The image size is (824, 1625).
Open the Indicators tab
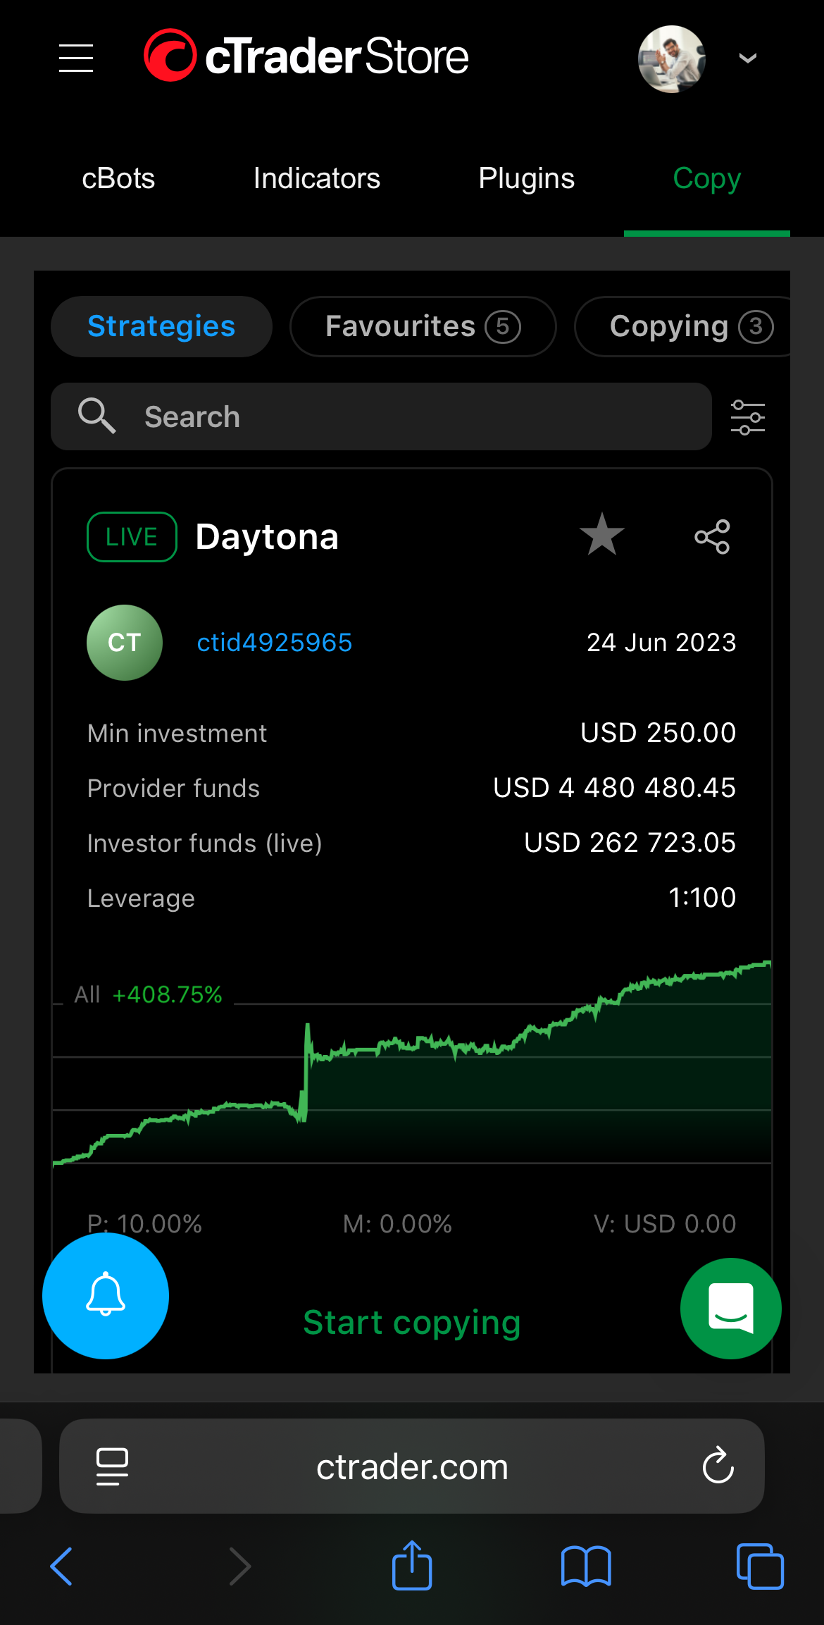(317, 179)
